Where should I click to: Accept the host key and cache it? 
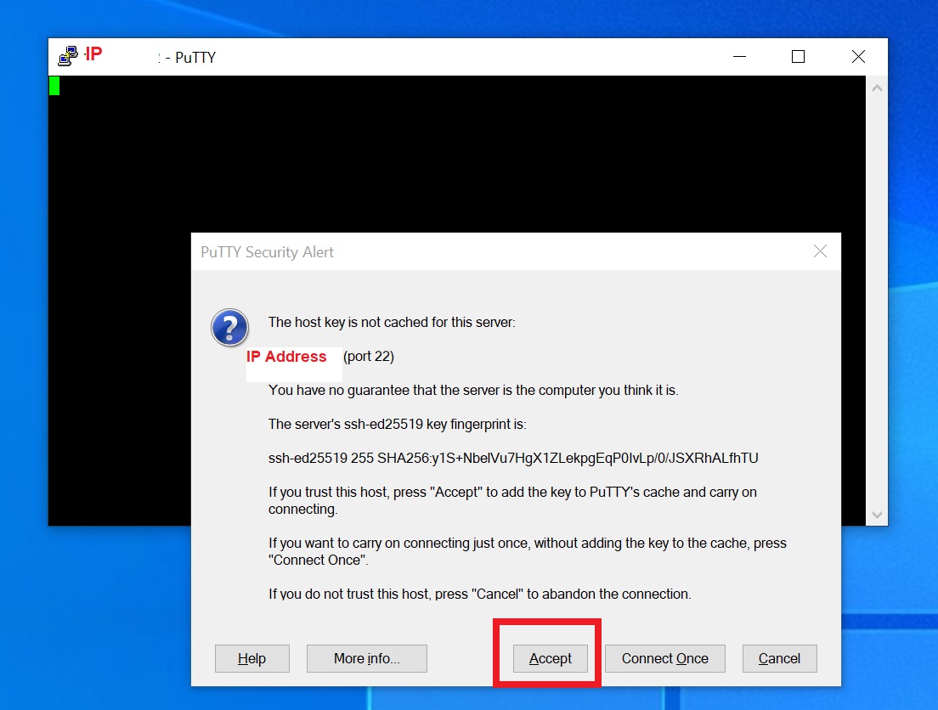tap(551, 658)
